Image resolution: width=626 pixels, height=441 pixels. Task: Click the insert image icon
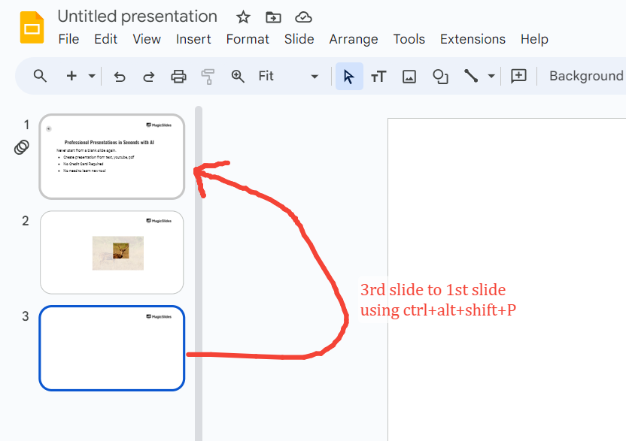coord(409,76)
